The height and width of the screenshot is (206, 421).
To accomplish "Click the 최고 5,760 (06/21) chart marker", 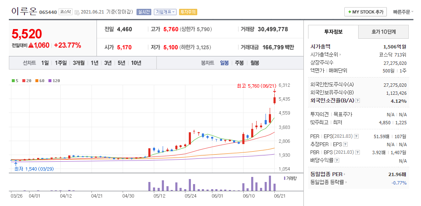I will (257, 86).
